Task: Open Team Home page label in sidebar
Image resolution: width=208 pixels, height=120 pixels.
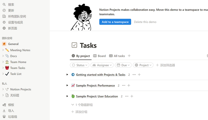Action: coord(18,62)
